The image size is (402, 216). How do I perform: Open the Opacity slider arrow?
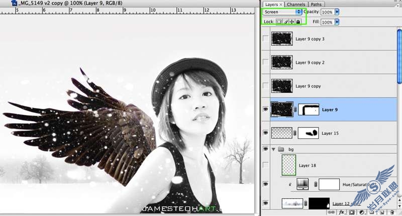337,12
